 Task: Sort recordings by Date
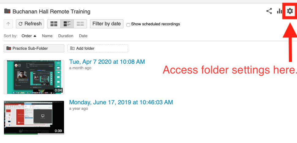[x=83, y=36]
